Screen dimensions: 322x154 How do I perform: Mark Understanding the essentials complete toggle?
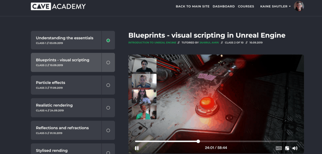click(x=108, y=41)
